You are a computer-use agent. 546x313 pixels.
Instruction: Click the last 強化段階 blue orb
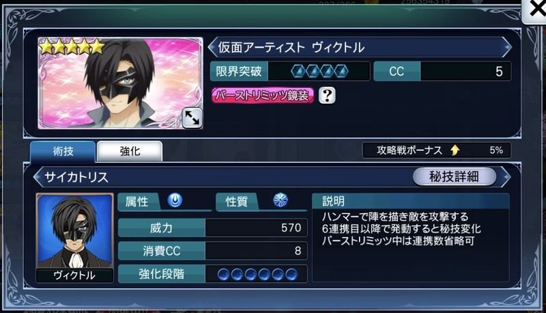(291, 274)
